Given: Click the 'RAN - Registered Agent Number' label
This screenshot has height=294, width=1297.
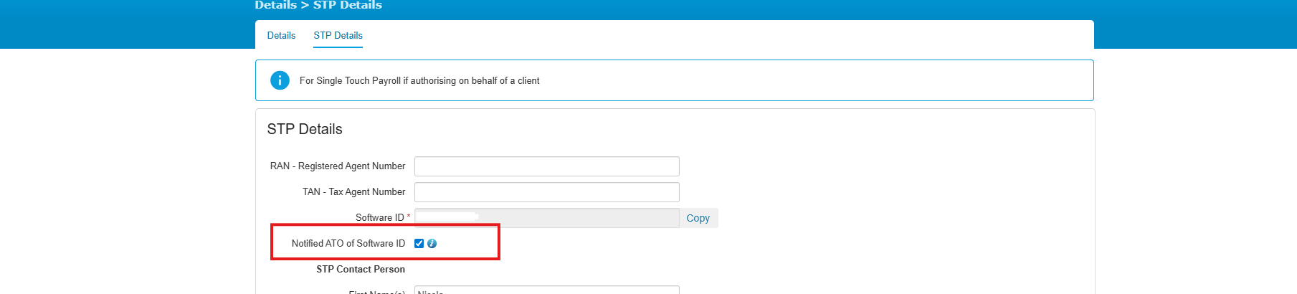Looking at the screenshot, I should point(338,166).
